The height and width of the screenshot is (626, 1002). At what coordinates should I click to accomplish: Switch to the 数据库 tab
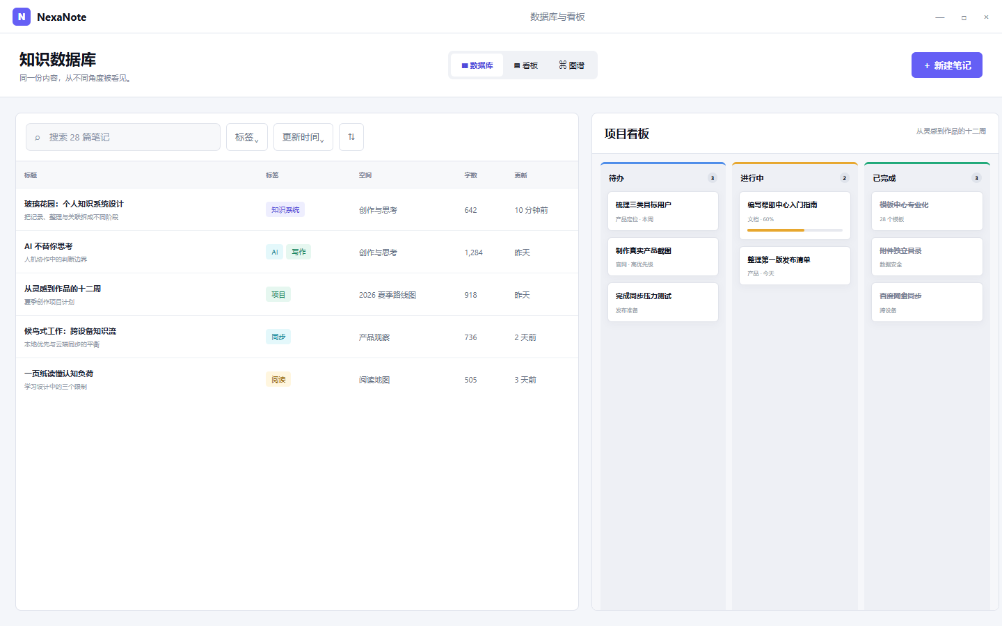477,65
